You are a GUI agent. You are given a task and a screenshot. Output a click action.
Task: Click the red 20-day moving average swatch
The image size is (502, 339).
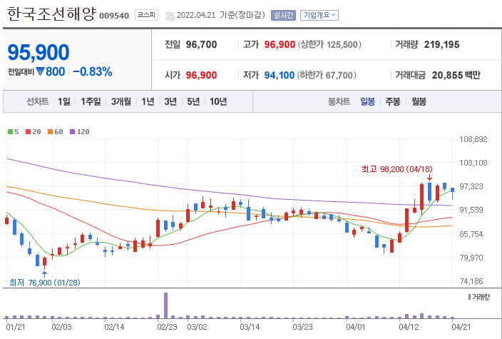28,132
